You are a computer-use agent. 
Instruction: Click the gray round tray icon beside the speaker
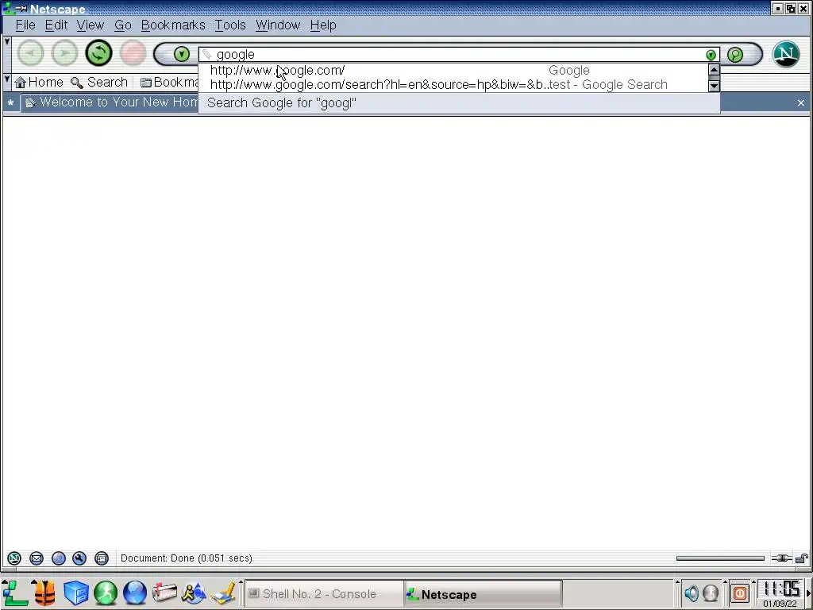pyautogui.click(x=711, y=593)
